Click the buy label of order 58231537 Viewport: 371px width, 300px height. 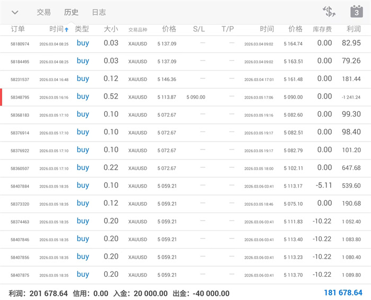click(x=83, y=79)
